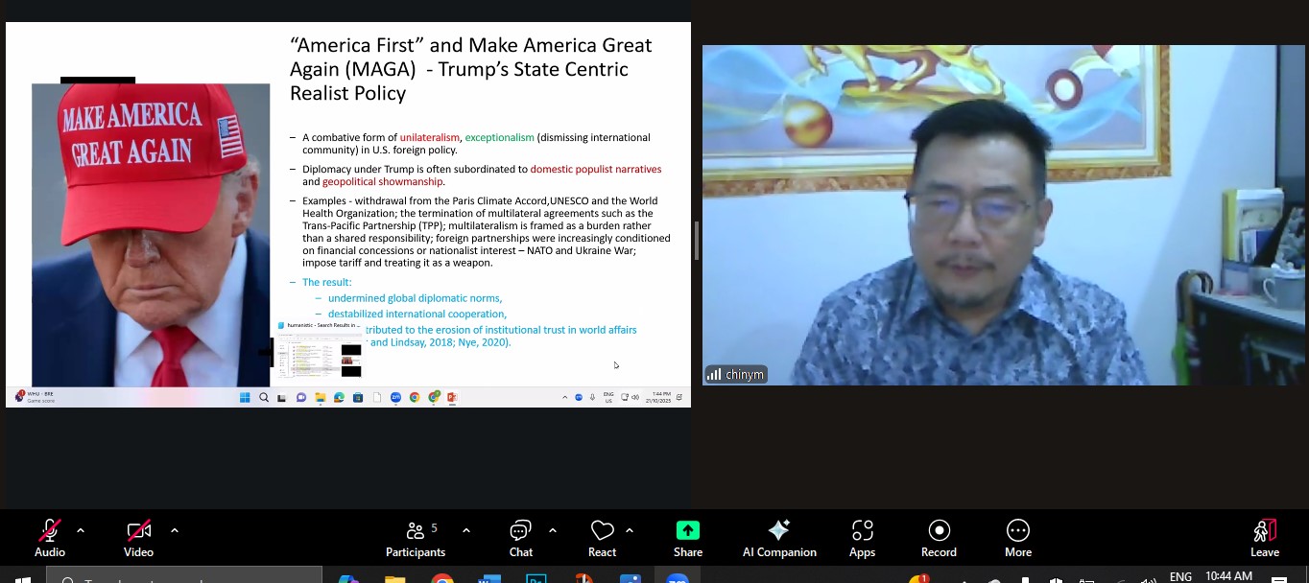Viewport: 1309px width, 583px height.
Task: Open the Participants panel
Action: click(415, 537)
